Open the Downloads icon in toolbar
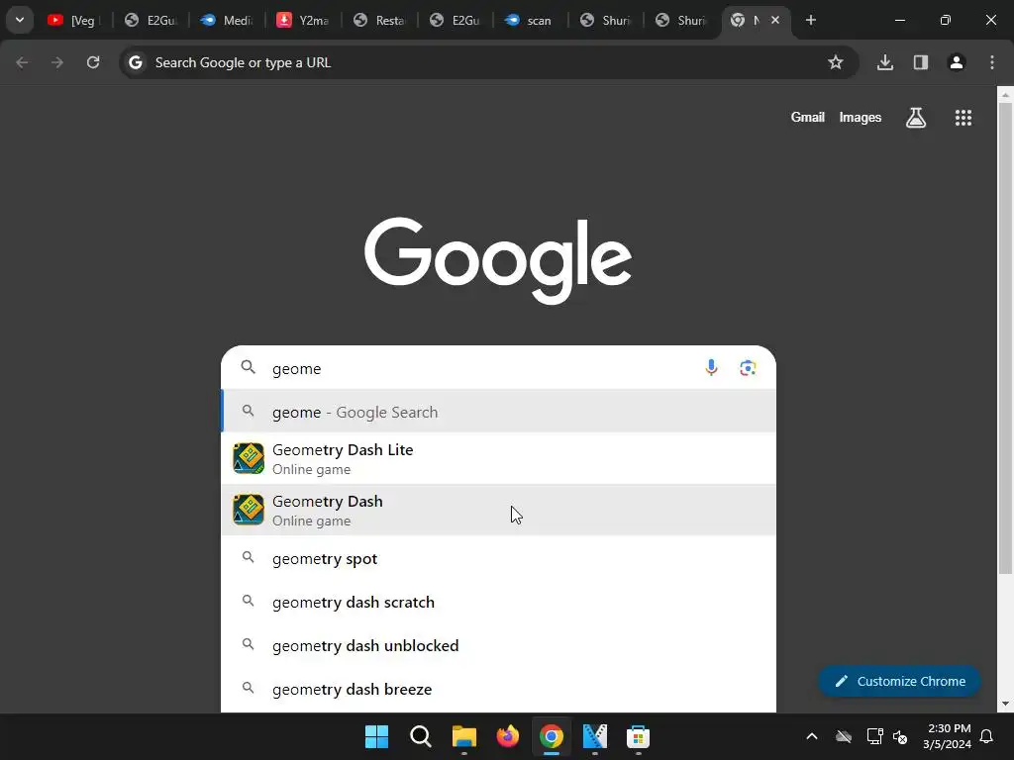This screenshot has height=760, width=1014. pyautogui.click(x=885, y=62)
